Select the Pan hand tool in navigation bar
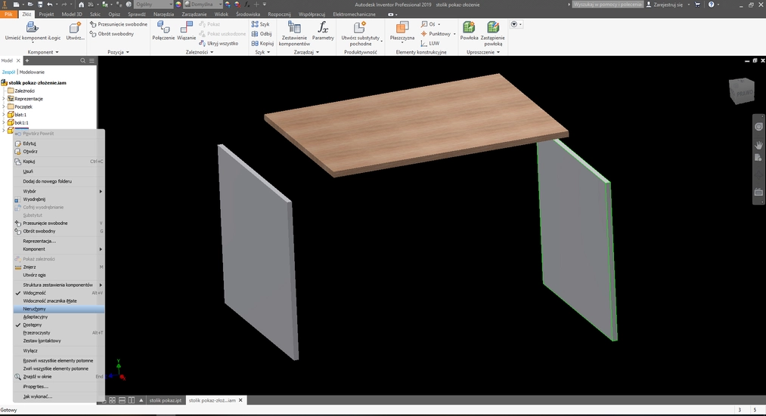Image resolution: width=766 pixels, height=416 pixels. (758, 145)
